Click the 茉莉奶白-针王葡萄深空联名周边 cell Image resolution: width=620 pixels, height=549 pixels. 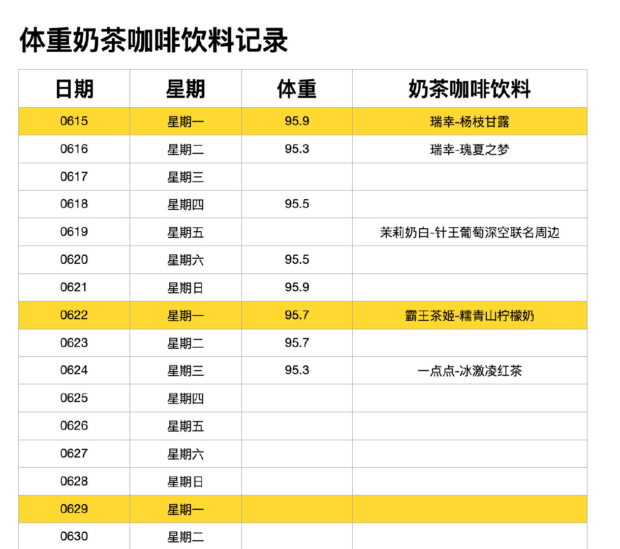[470, 232]
